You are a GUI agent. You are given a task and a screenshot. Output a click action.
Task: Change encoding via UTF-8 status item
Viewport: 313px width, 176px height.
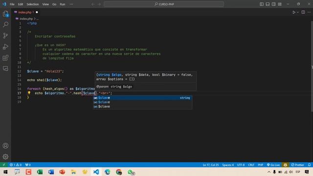[x=241, y=165]
